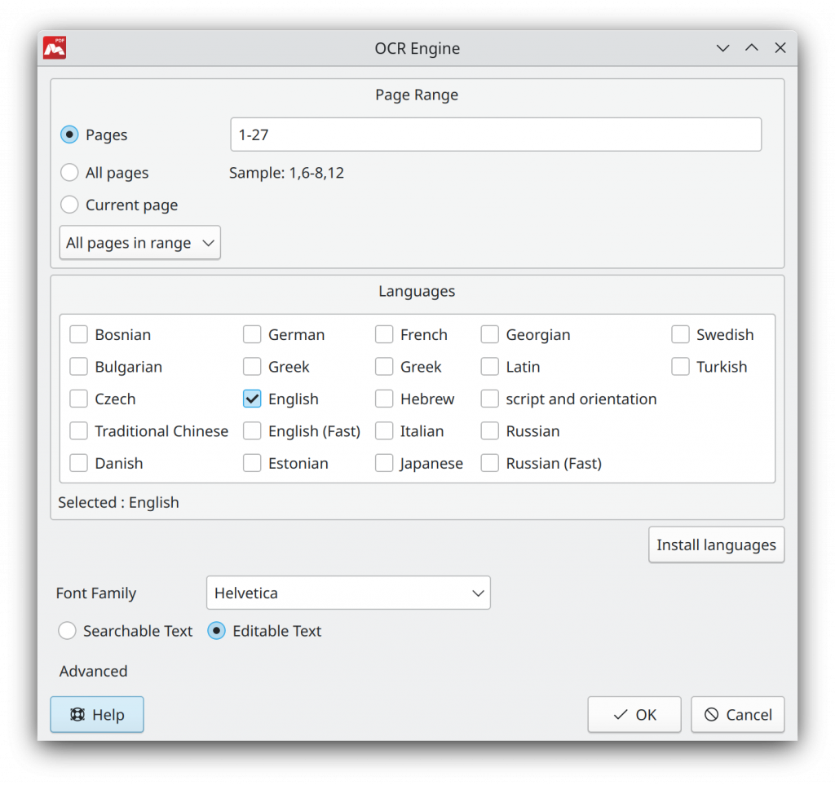Click the Master PDF Editor app icon

click(x=54, y=47)
